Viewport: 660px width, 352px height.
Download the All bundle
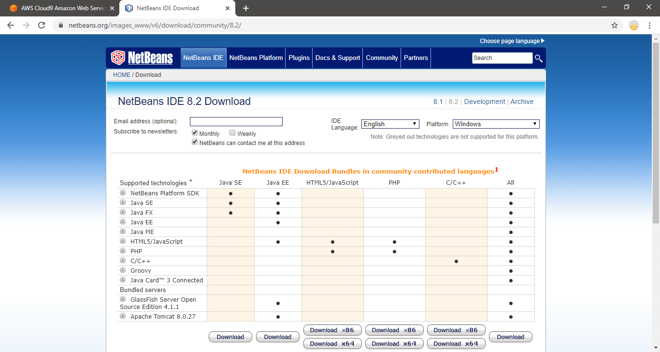pos(511,337)
